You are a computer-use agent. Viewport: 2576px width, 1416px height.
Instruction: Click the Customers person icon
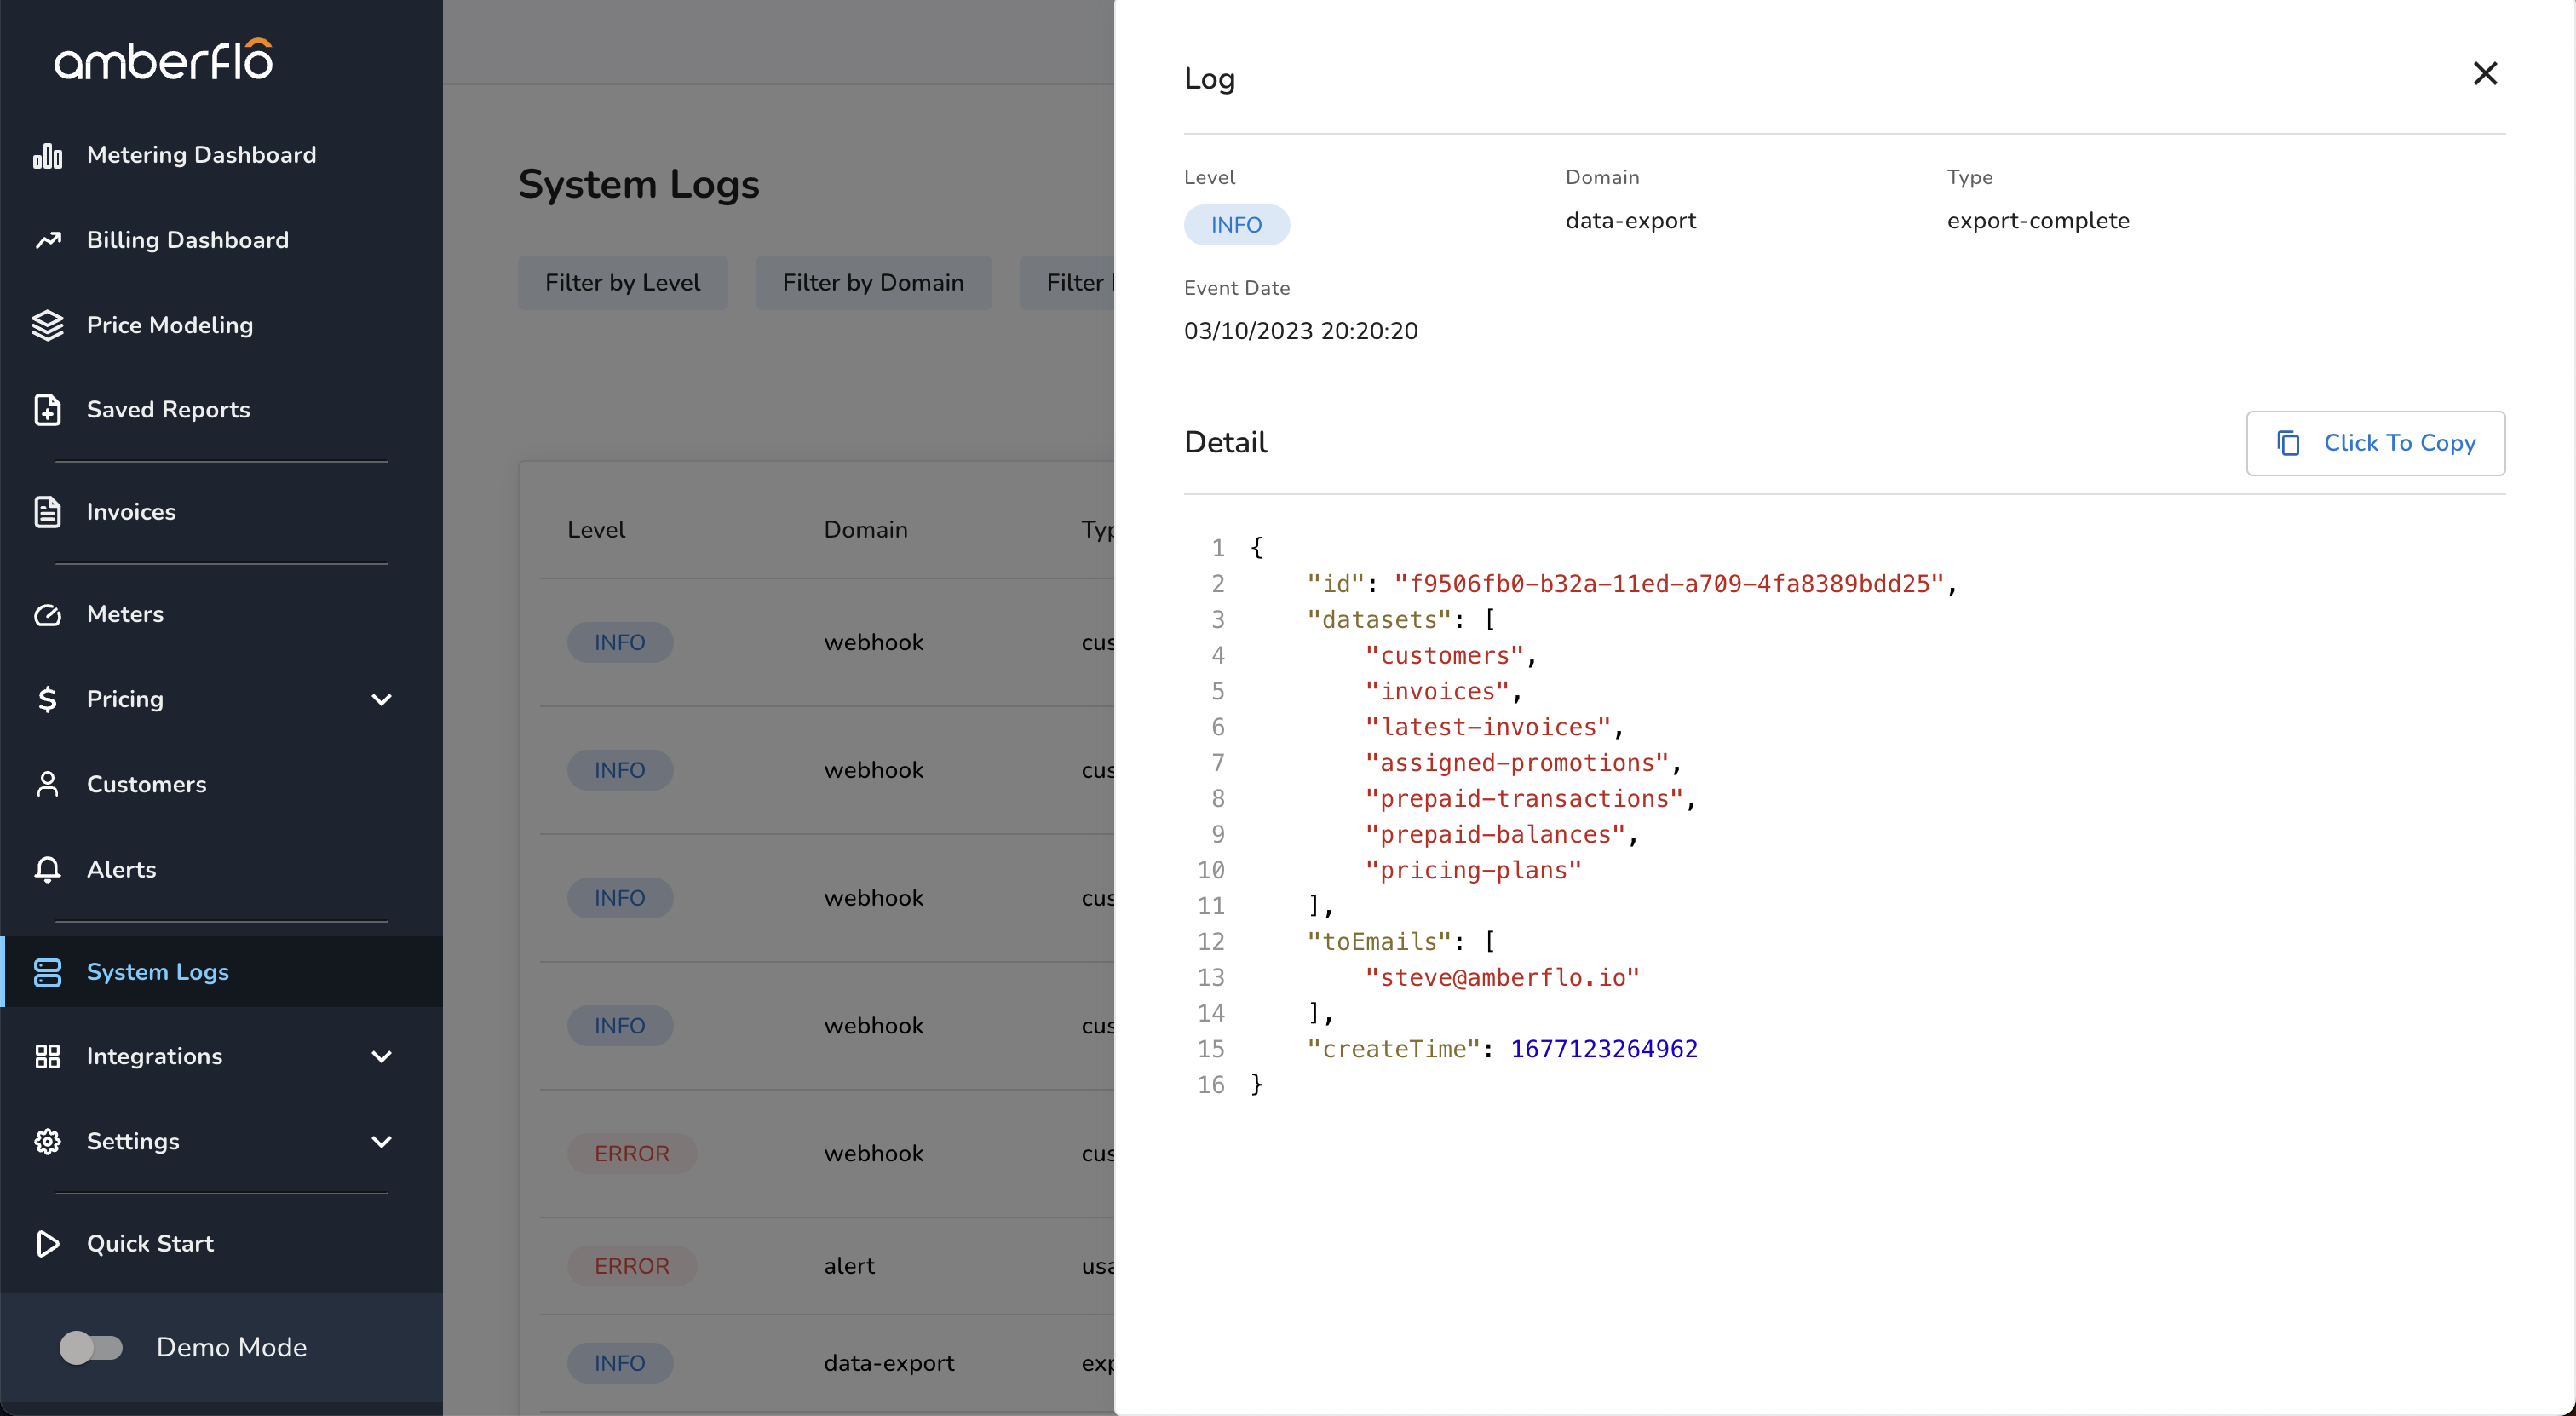(x=47, y=784)
